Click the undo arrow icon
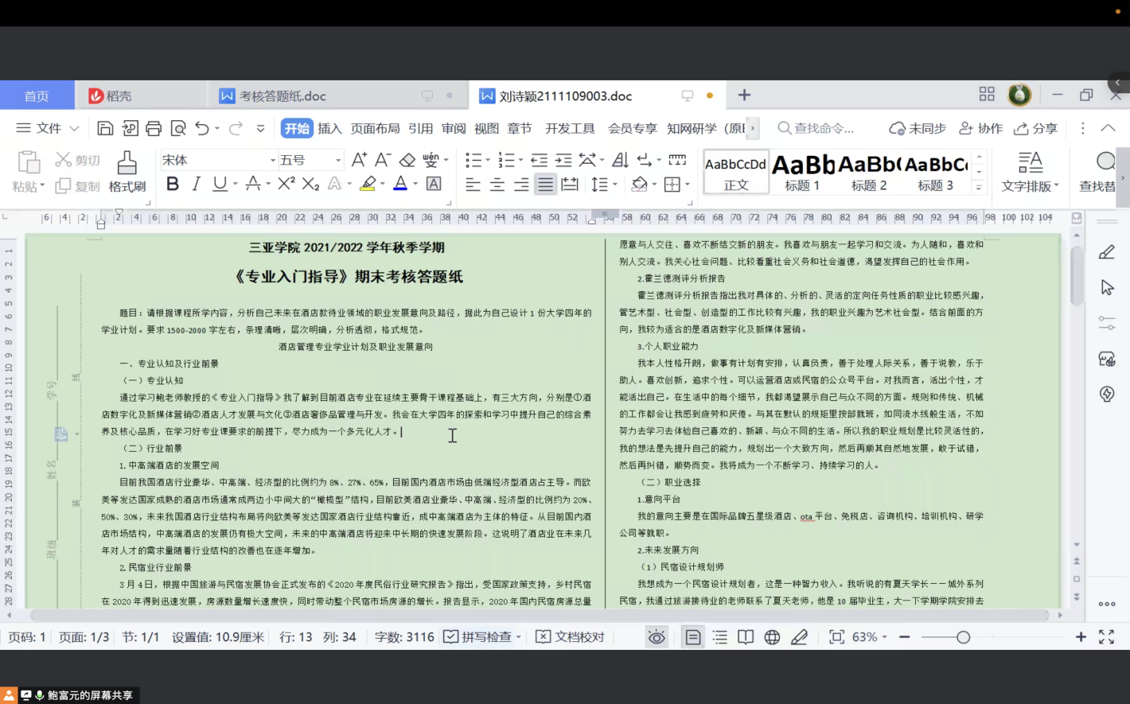This screenshot has height=704, width=1130. [x=202, y=128]
